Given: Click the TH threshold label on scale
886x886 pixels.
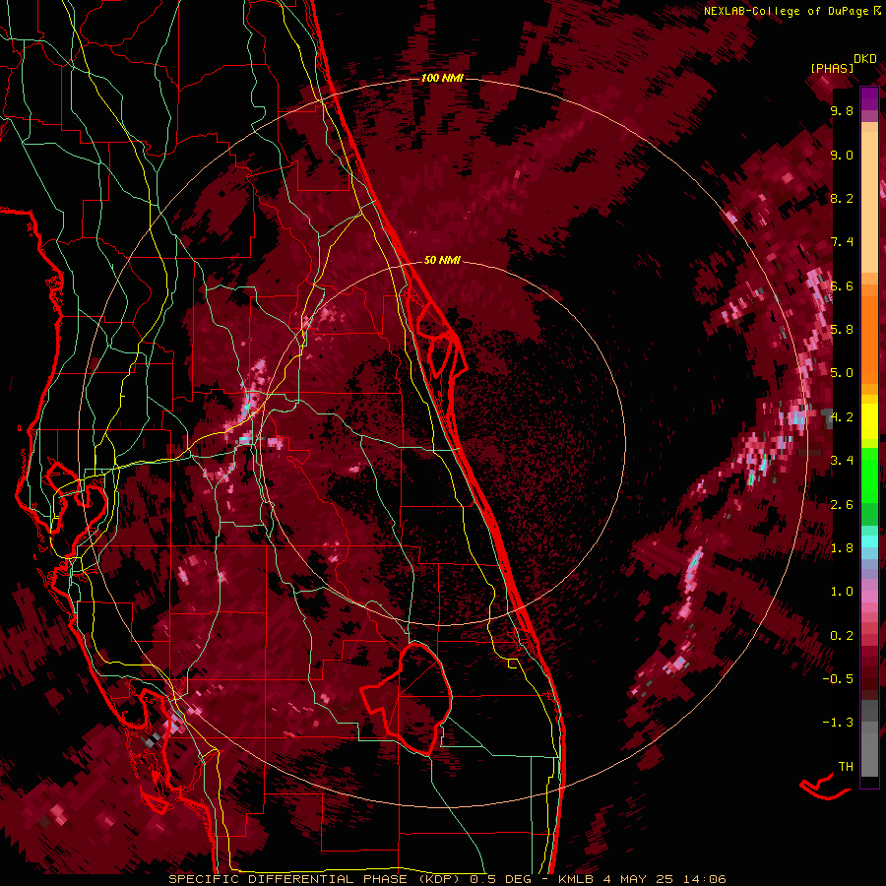Looking at the screenshot, I should 846,766.
